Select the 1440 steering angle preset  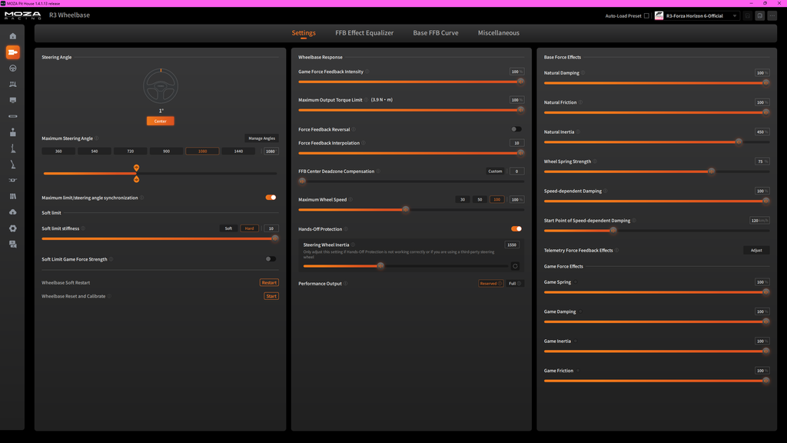(238, 152)
